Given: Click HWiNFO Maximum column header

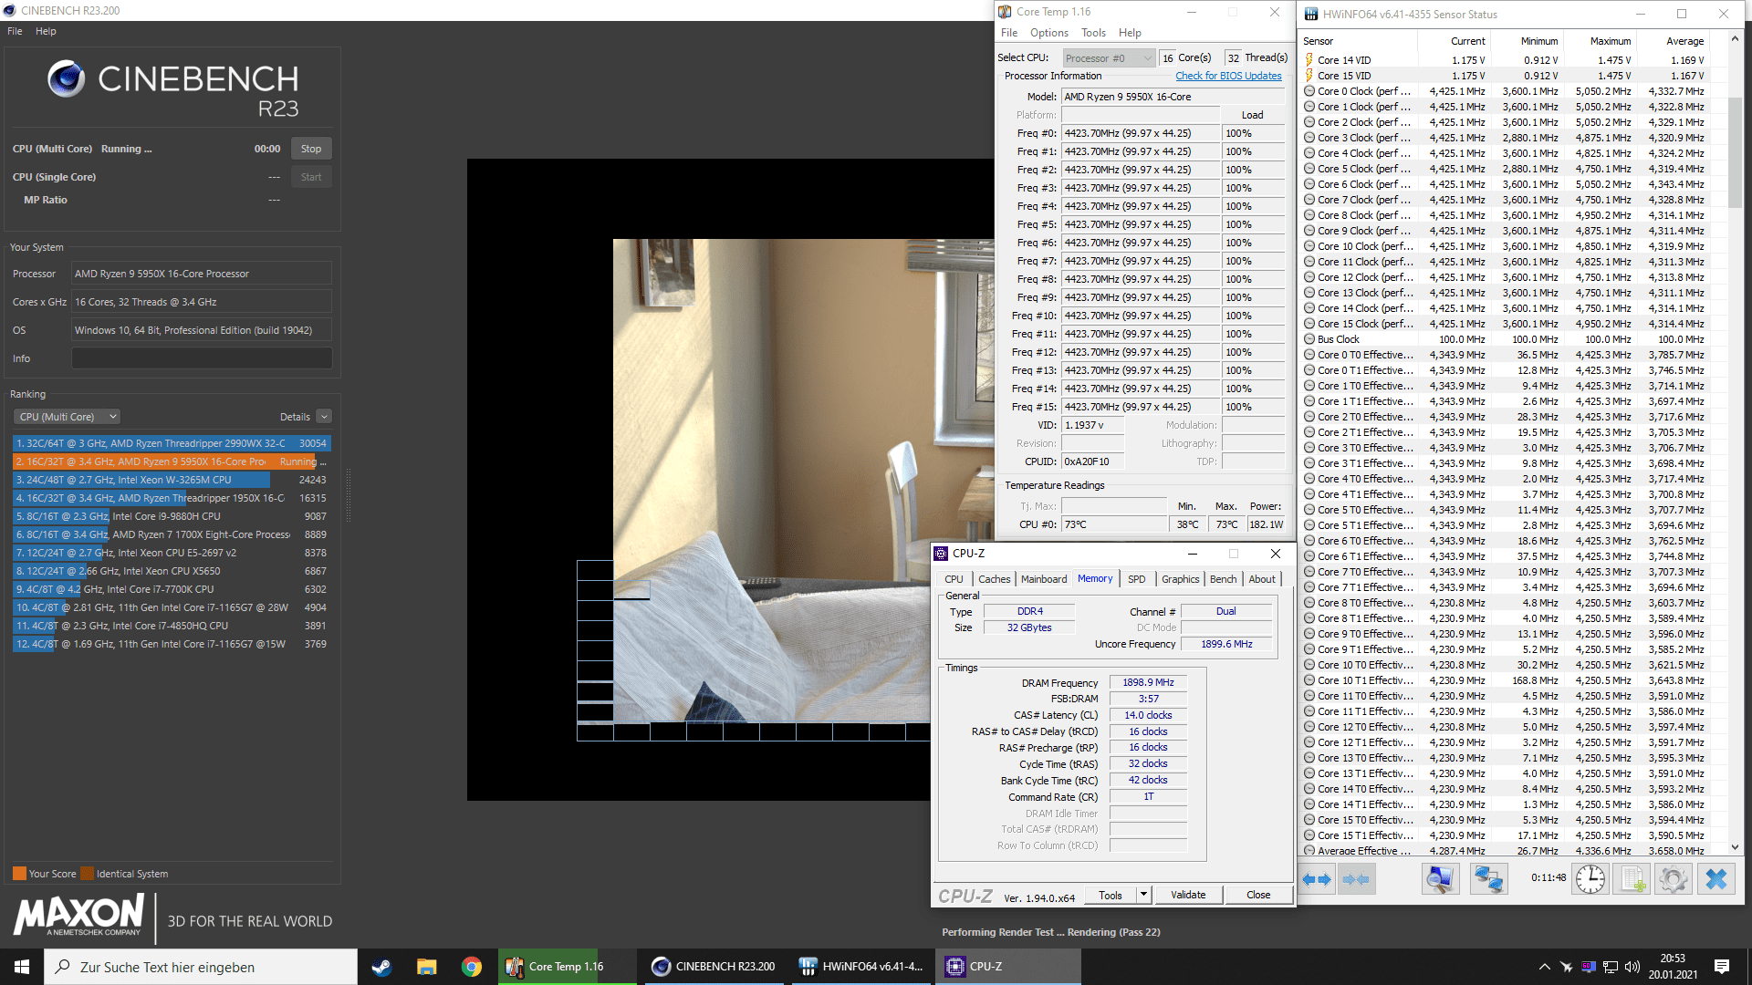Looking at the screenshot, I should pos(1600,41).
